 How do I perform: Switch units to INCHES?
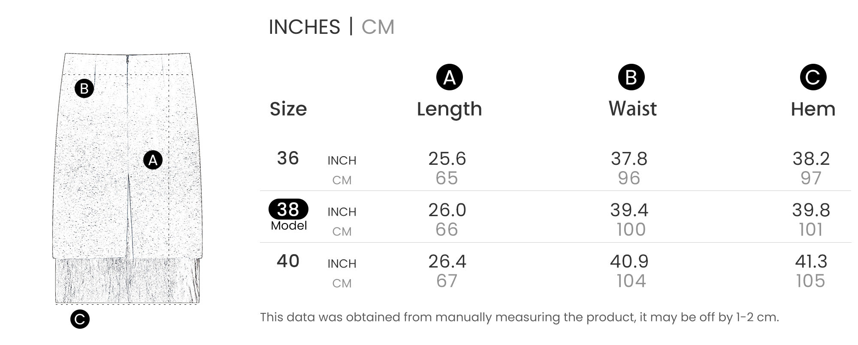pyautogui.click(x=304, y=27)
